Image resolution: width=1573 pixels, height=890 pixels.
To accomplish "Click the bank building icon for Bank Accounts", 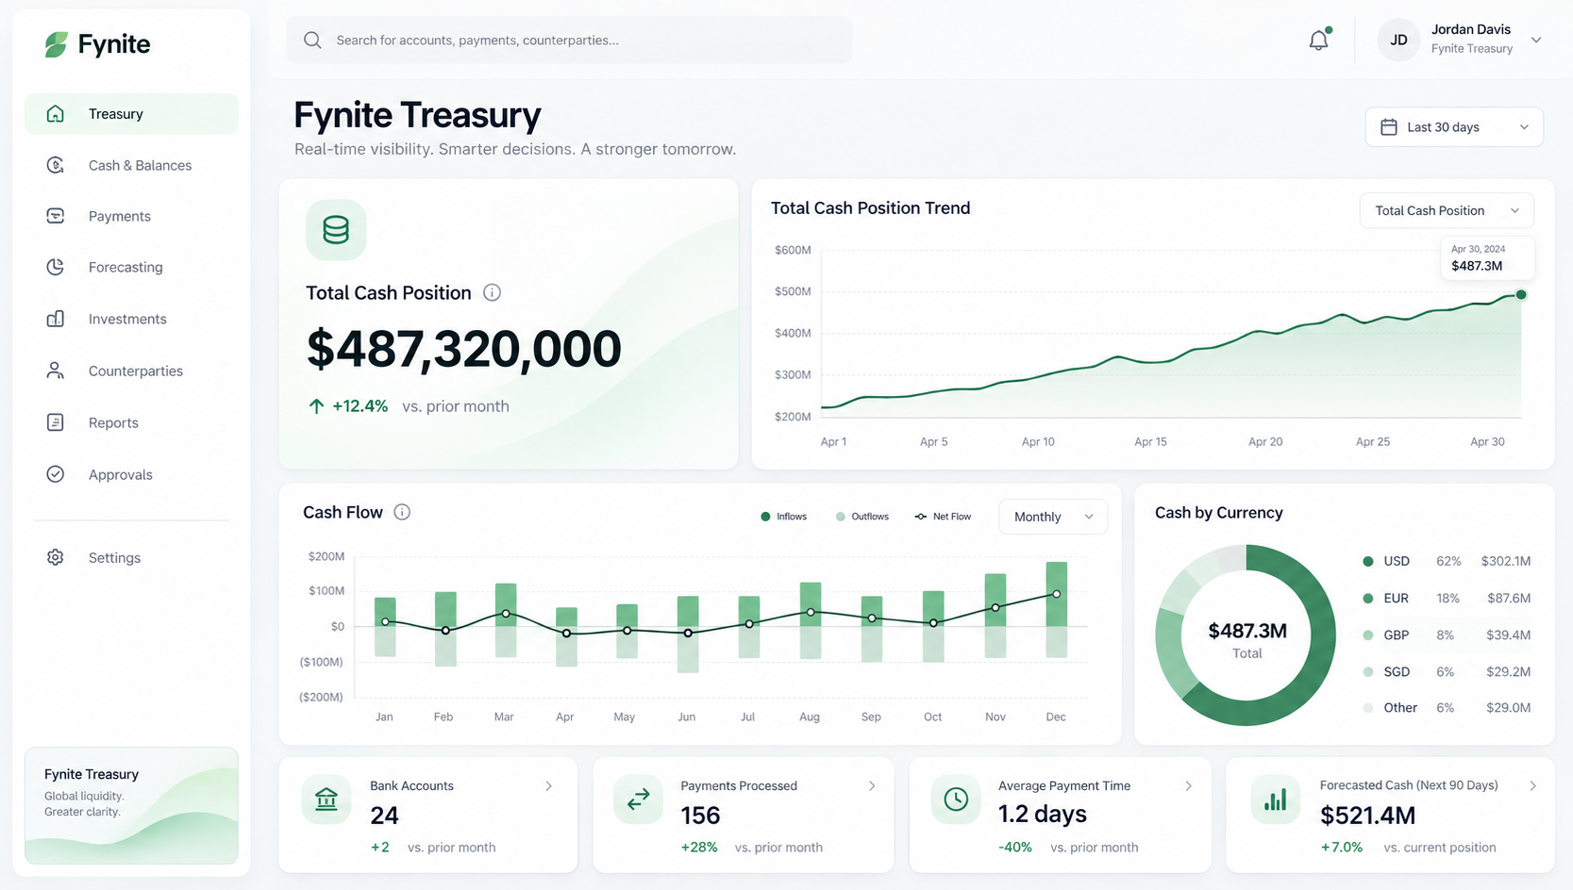I will (x=326, y=799).
